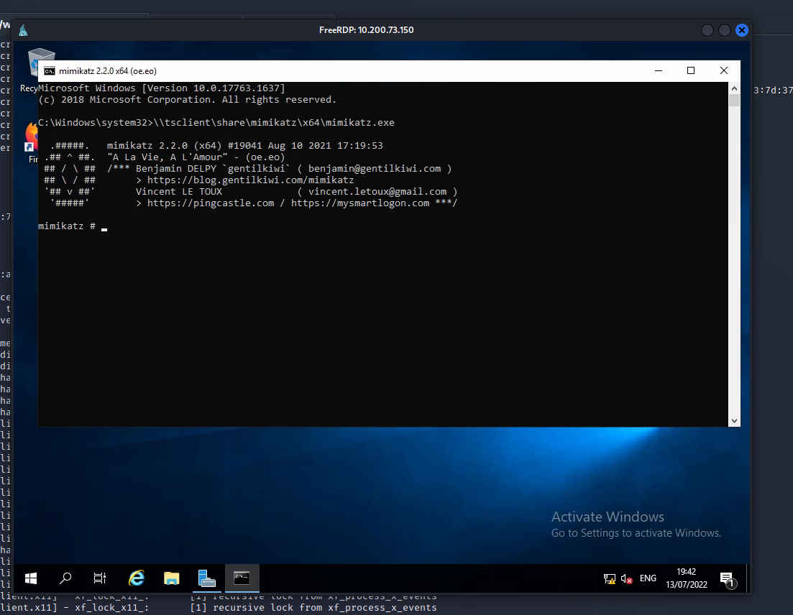The image size is (793, 615).
Task: Open the network status tray icon
Action: point(610,578)
